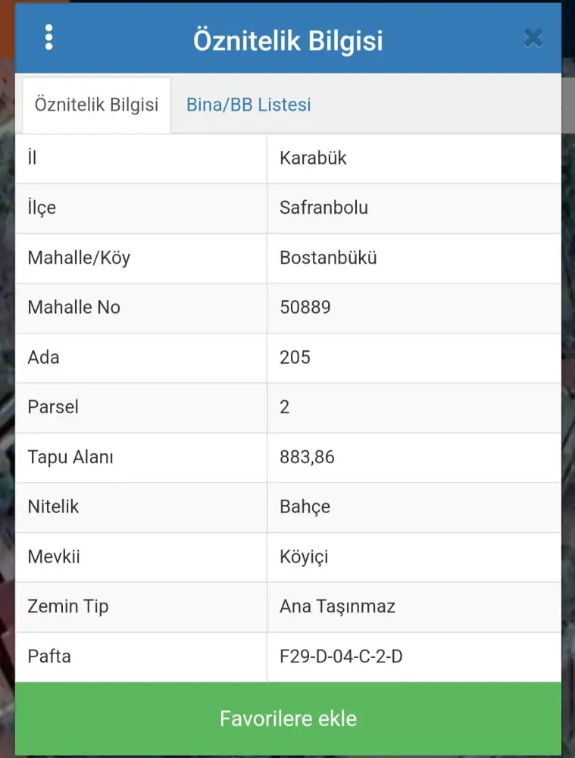This screenshot has width=575, height=758.
Task: Click the Tapu Alanı row label
Action: 70,457
